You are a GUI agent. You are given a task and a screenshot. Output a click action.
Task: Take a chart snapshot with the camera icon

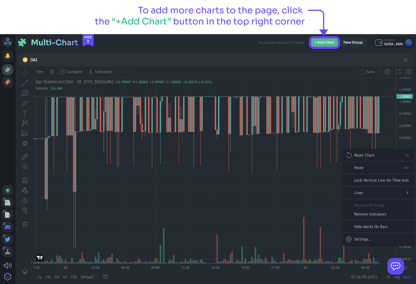click(x=409, y=72)
